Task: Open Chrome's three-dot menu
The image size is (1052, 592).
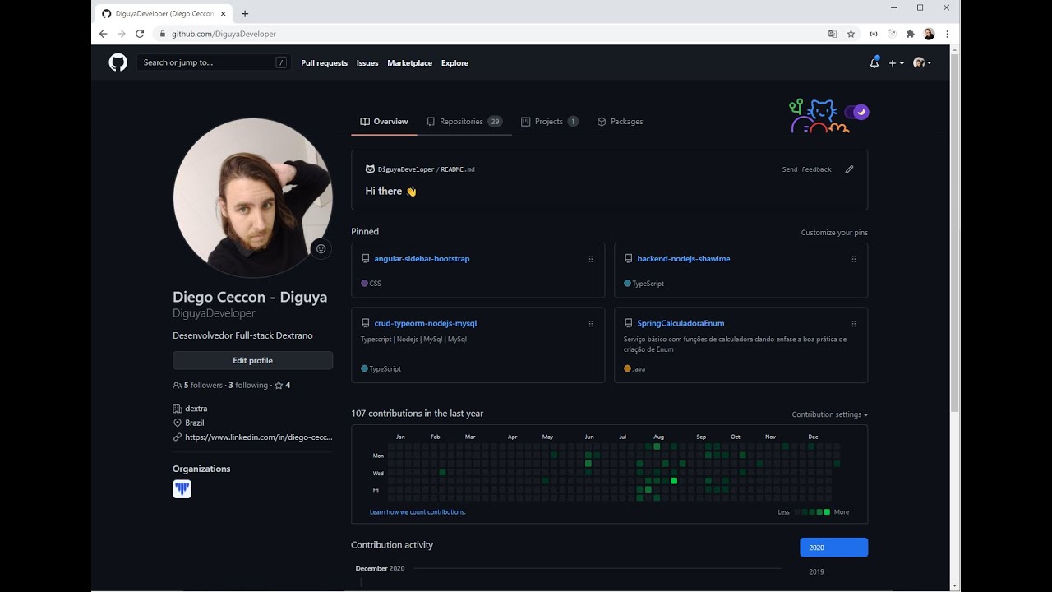Action: (x=948, y=34)
